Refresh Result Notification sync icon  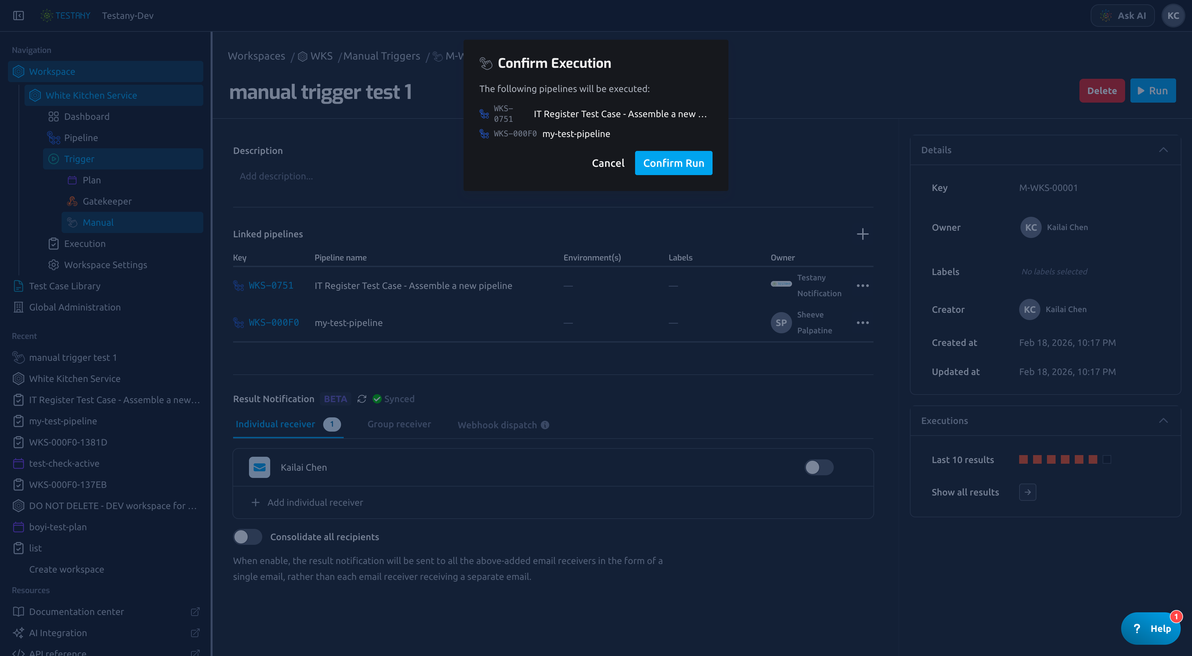point(362,399)
